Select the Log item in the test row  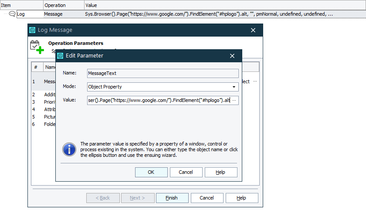(x=20, y=14)
